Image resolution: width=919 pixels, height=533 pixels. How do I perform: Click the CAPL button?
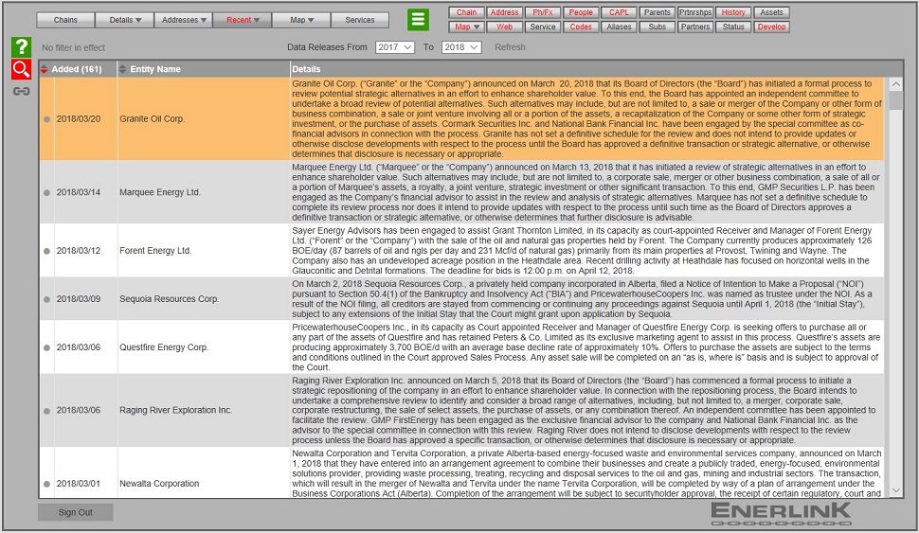pos(619,12)
